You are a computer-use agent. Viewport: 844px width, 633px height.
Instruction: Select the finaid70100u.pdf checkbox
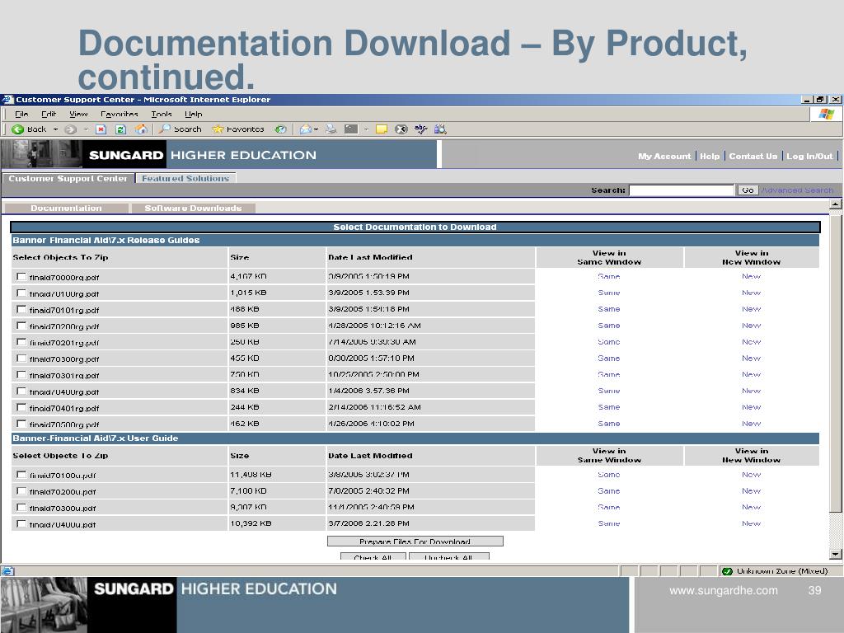[21, 475]
